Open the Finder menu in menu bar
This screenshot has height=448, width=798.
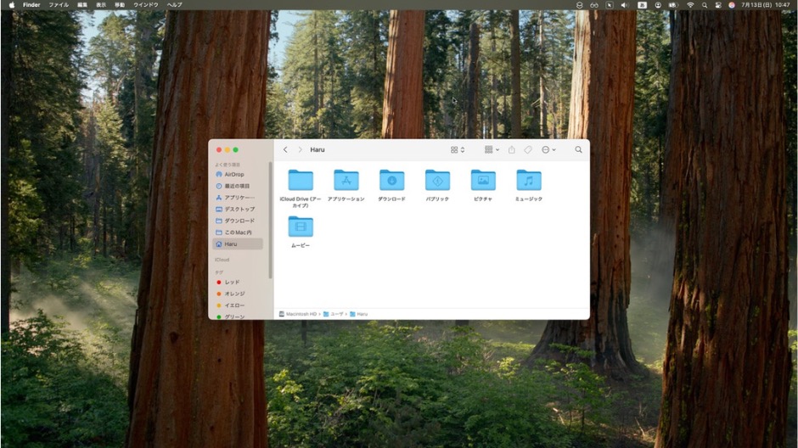[x=31, y=4]
